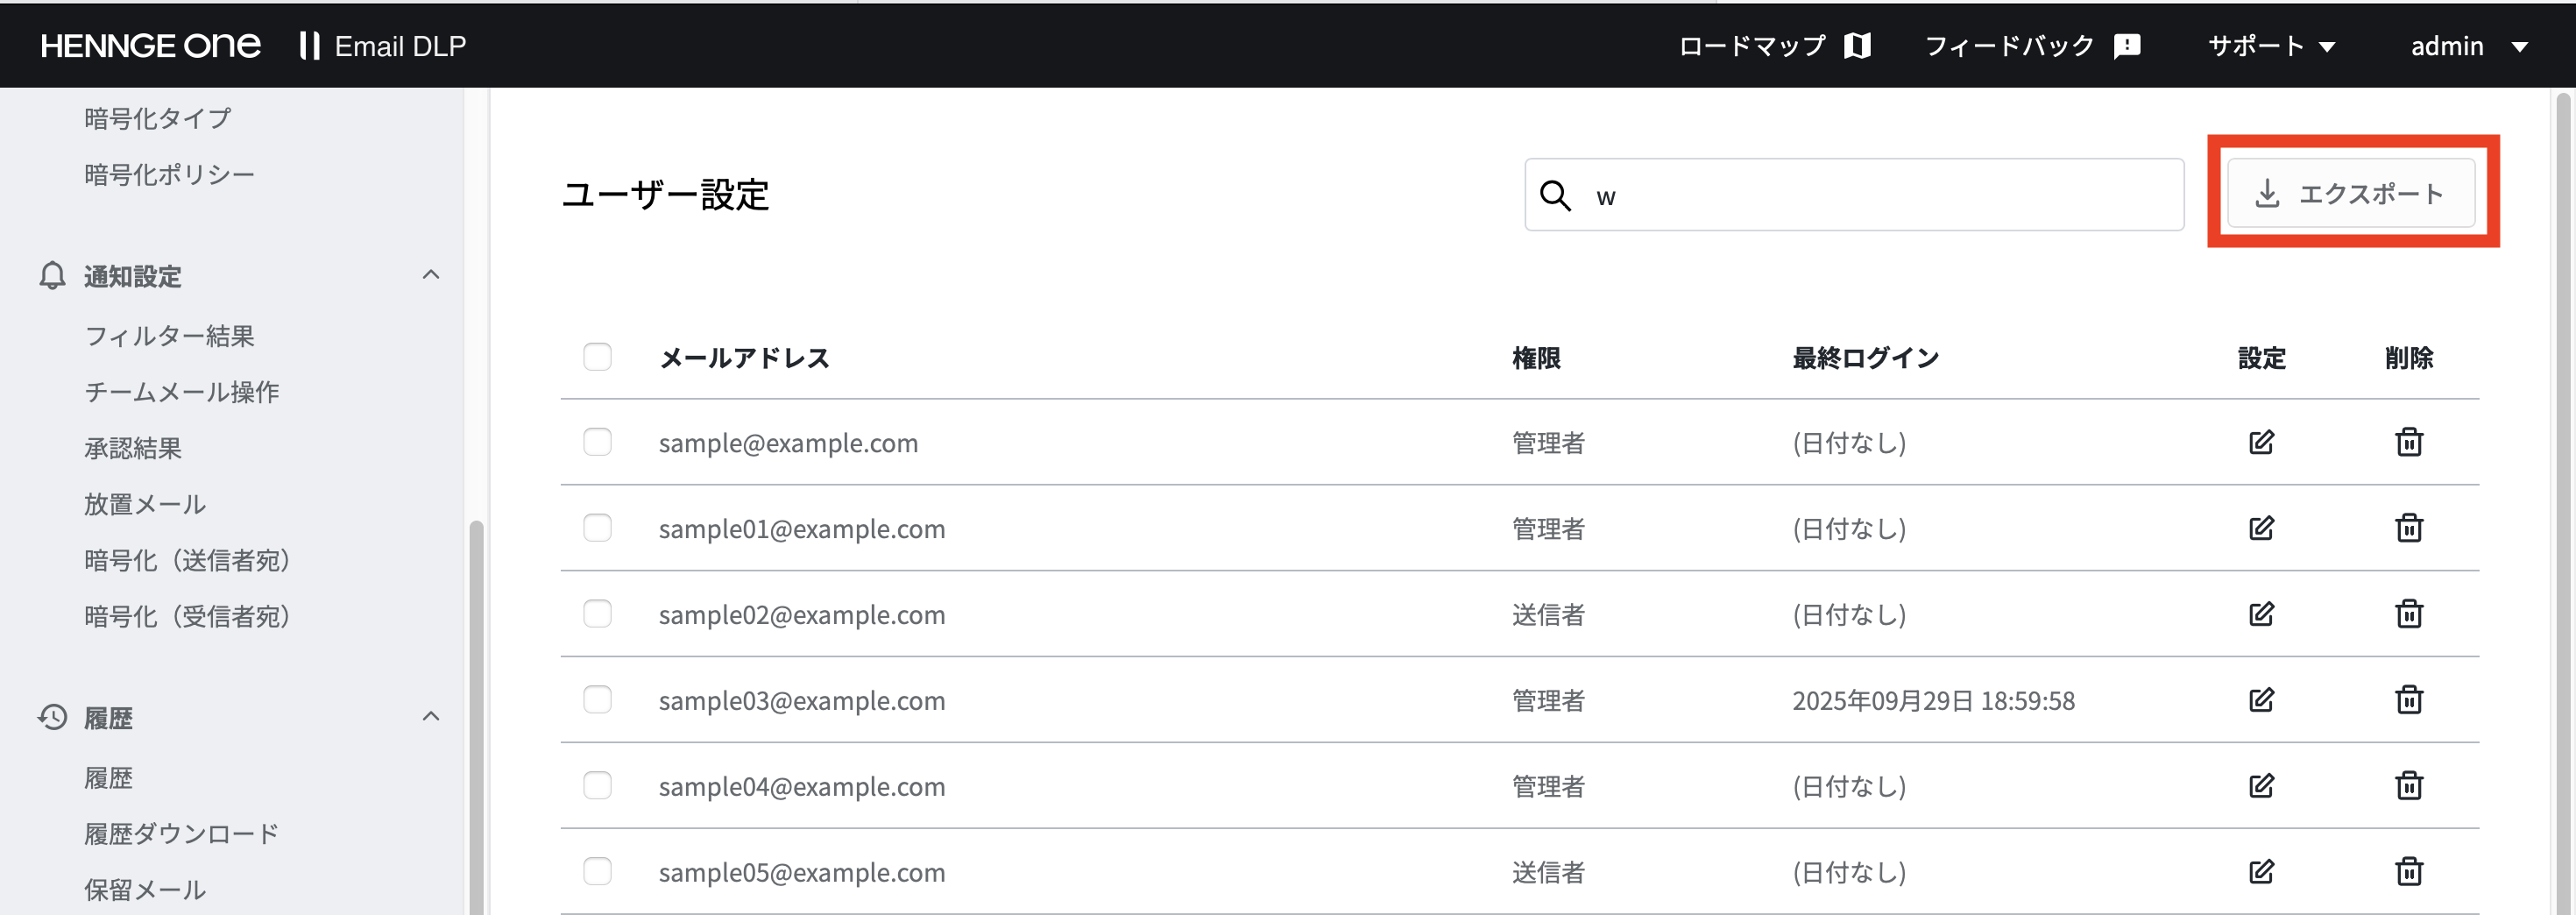Edit settings for sample04@example.com

pos(2261,786)
